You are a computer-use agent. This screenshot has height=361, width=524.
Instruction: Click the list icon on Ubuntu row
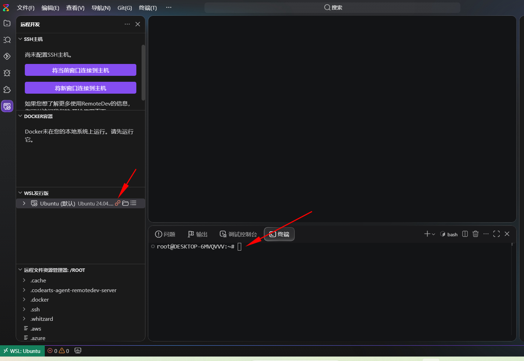(134, 203)
